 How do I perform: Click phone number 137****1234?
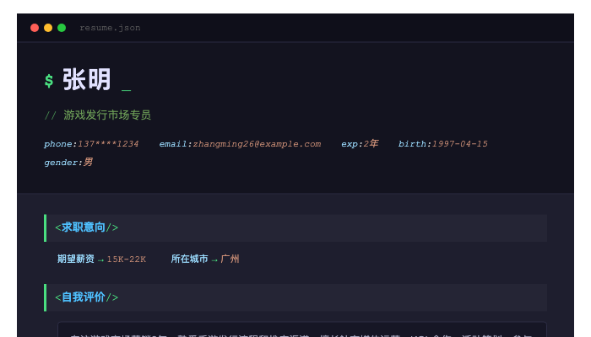point(108,144)
